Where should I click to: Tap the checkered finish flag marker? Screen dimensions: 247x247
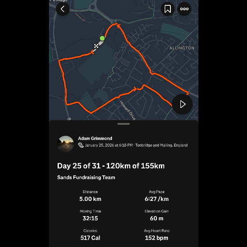(96, 46)
